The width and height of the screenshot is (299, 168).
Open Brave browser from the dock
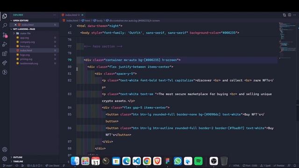(157, 161)
